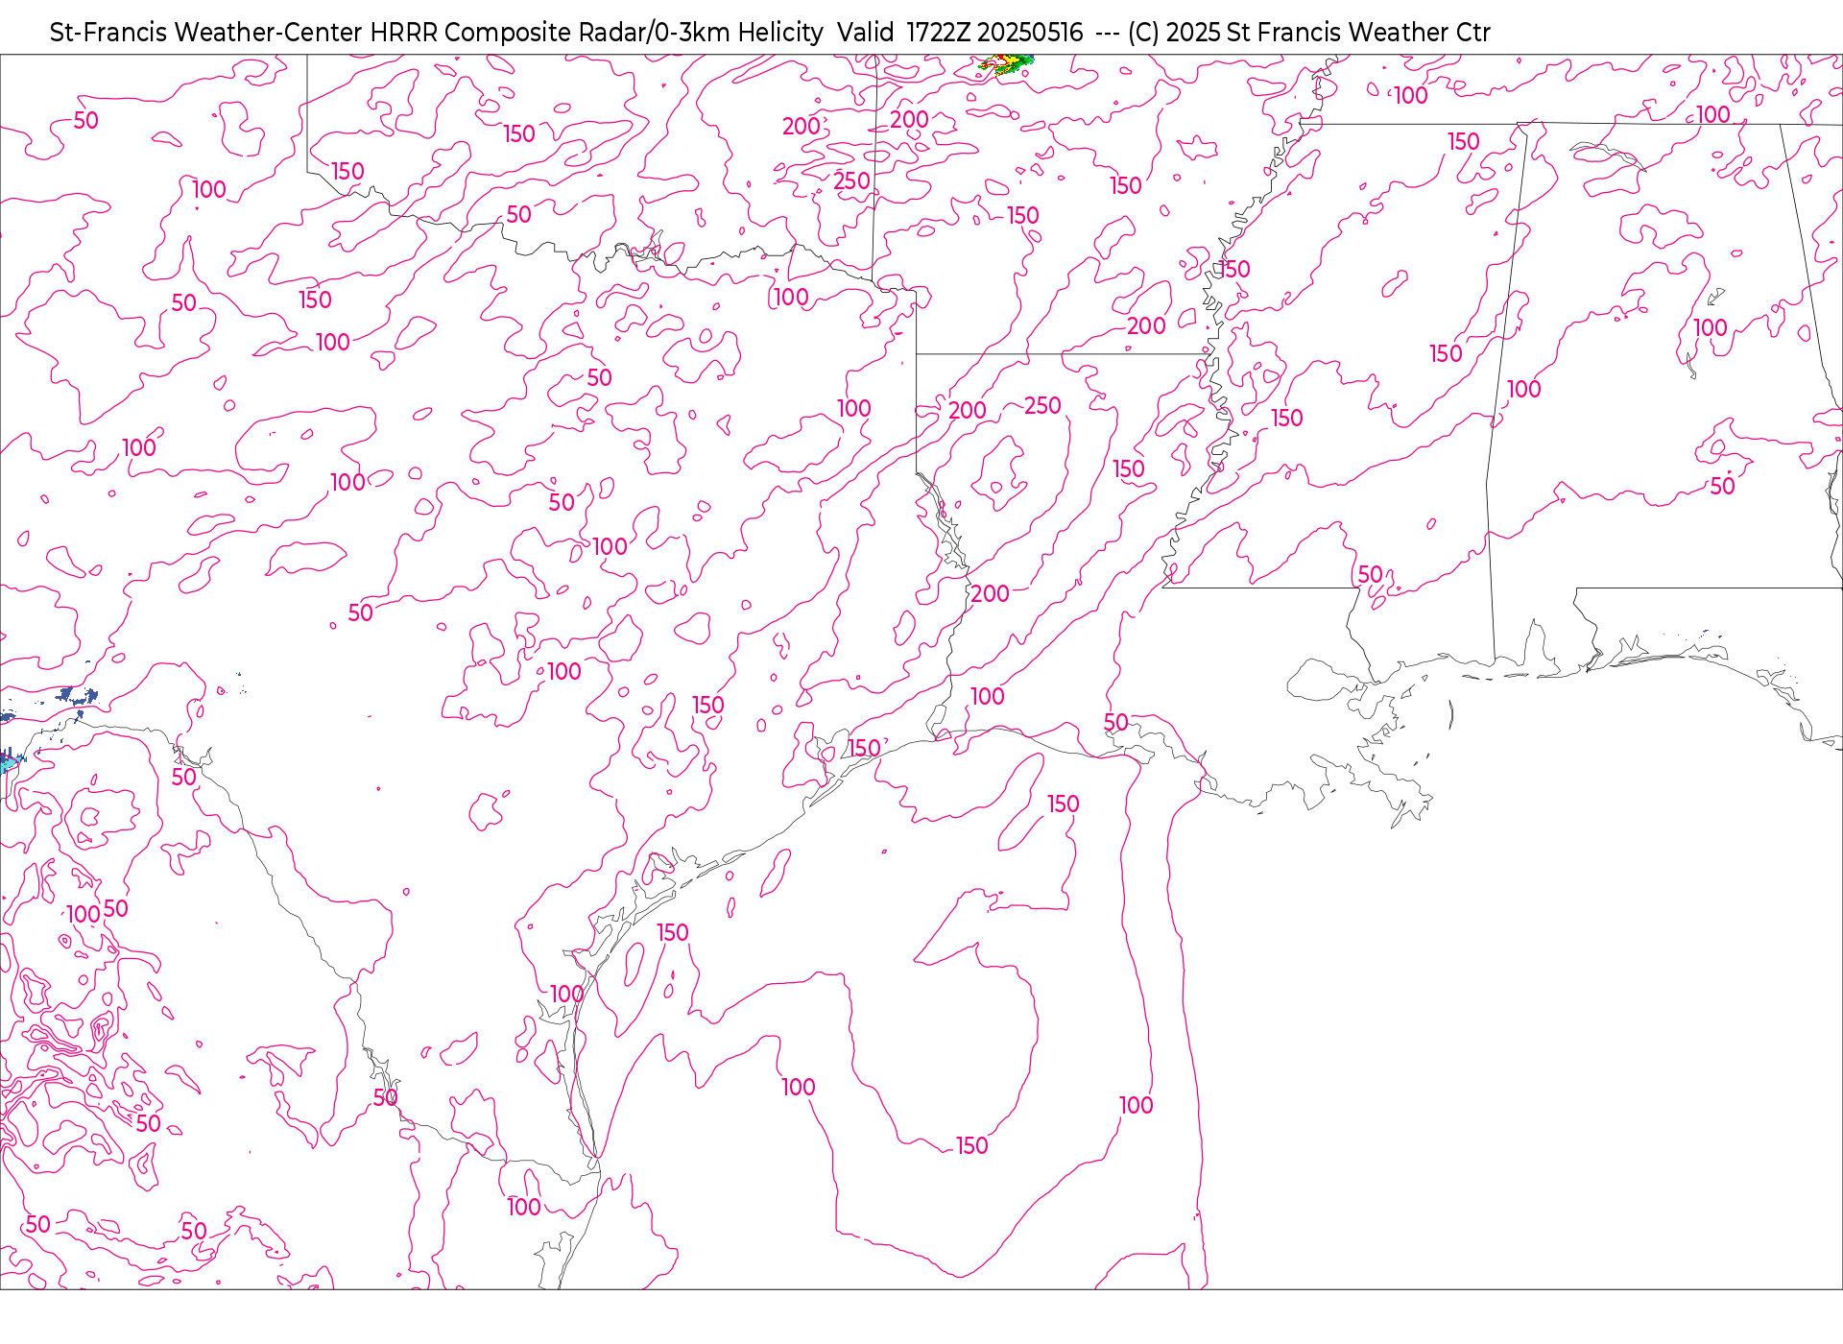This screenshot has height=1344, width=1843.
Task: Click the '(C) 2025 St Francis Weather Ctr' copyright text
Action: tap(1309, 33)
